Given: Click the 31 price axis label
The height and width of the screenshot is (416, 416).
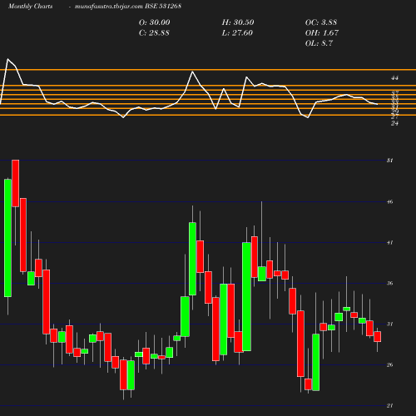Looking at the screenshot, I should [x=390, y=324].
